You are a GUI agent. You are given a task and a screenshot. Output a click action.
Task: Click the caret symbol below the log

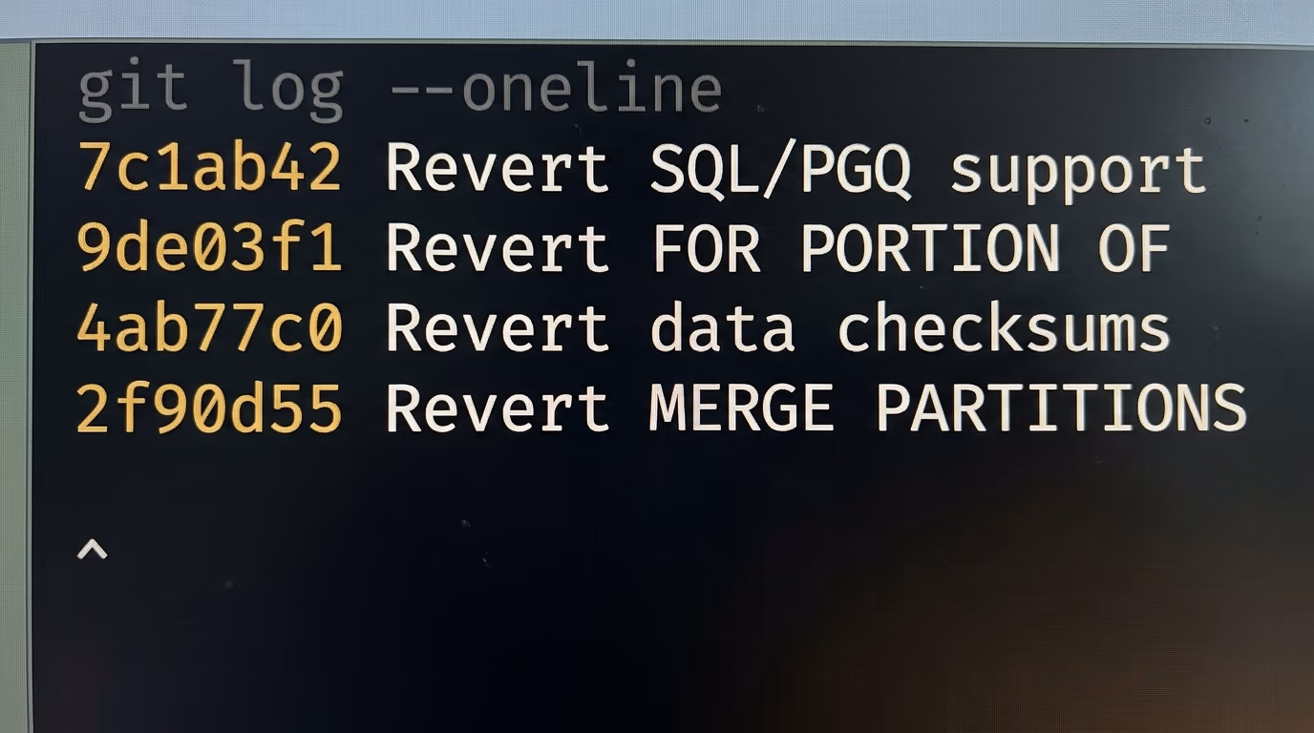click(x=92, y=549)
